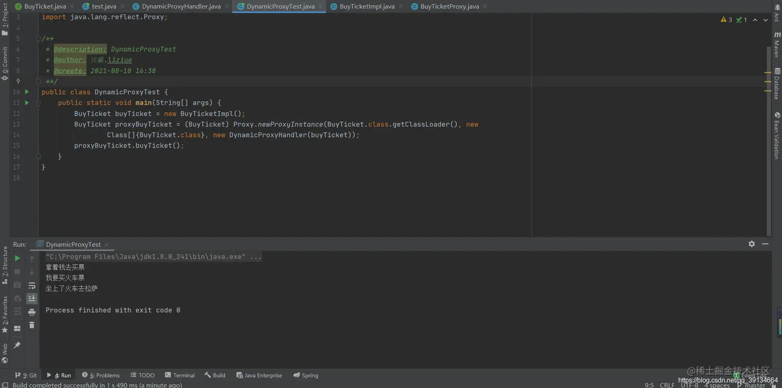Image resolution: width=782 pixels, height=388 pixels.
Task: Open the Git tool window
Action: (x=26, y=375)
